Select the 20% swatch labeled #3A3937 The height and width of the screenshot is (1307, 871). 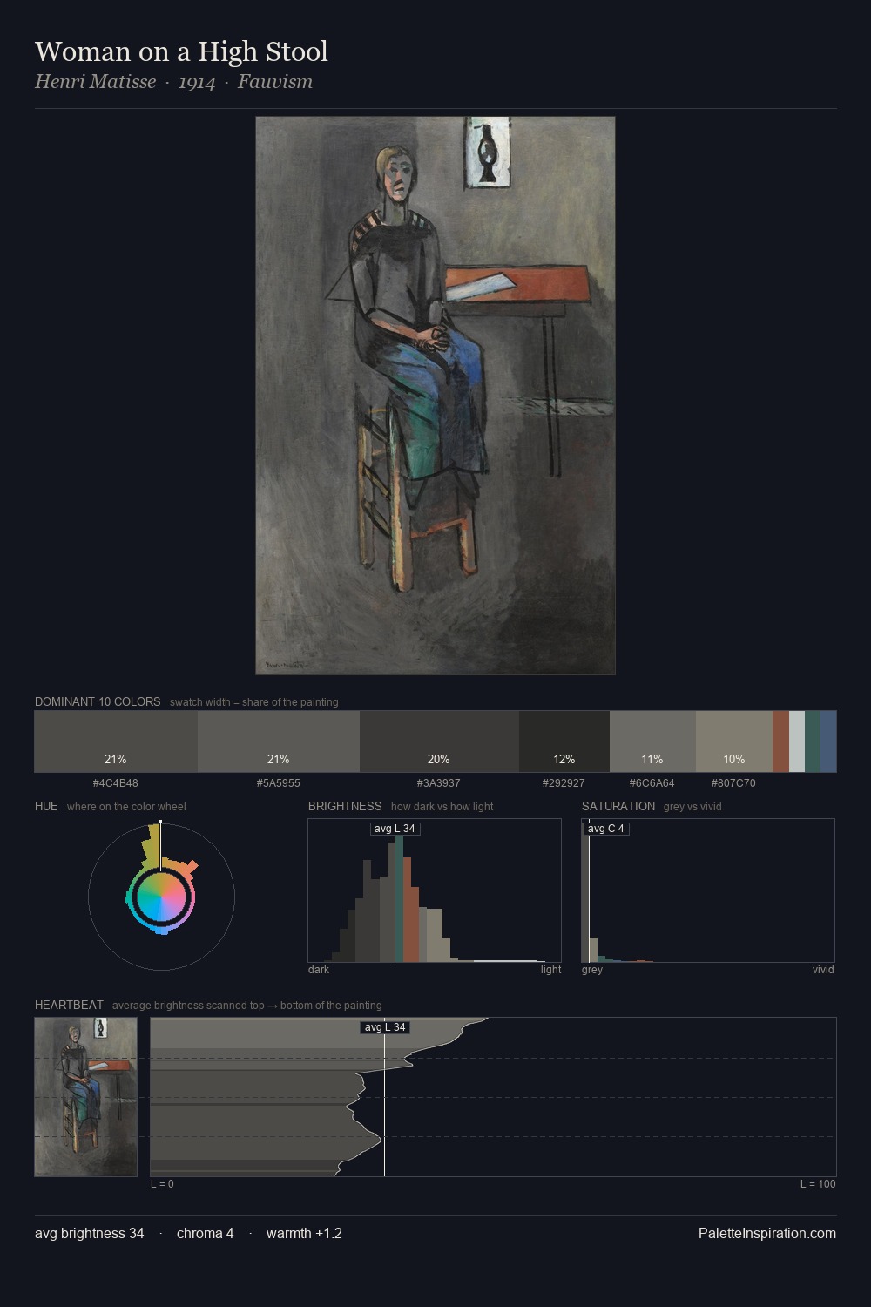(x=439, y=742)
